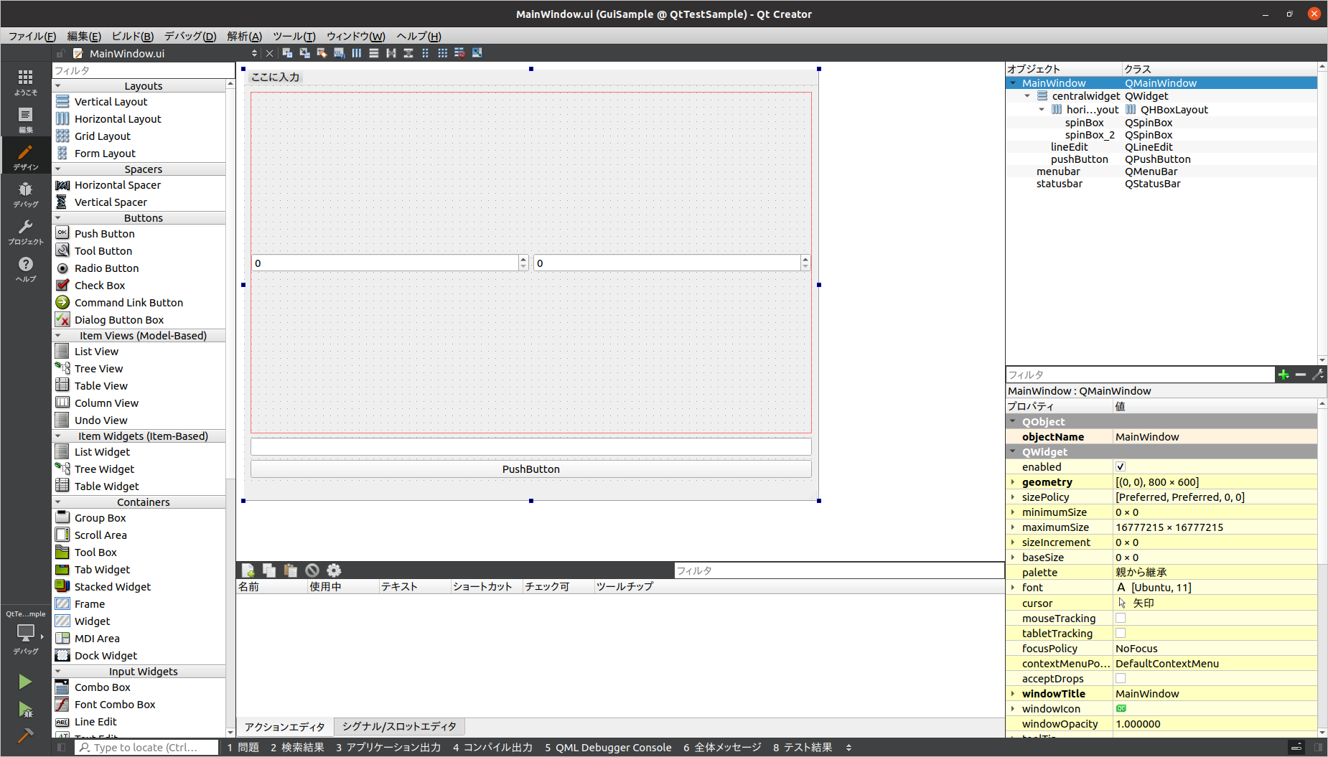Collapse the centralwidget node in object tree
This screenshot has width=1328, height=757.
(1027, 96)
